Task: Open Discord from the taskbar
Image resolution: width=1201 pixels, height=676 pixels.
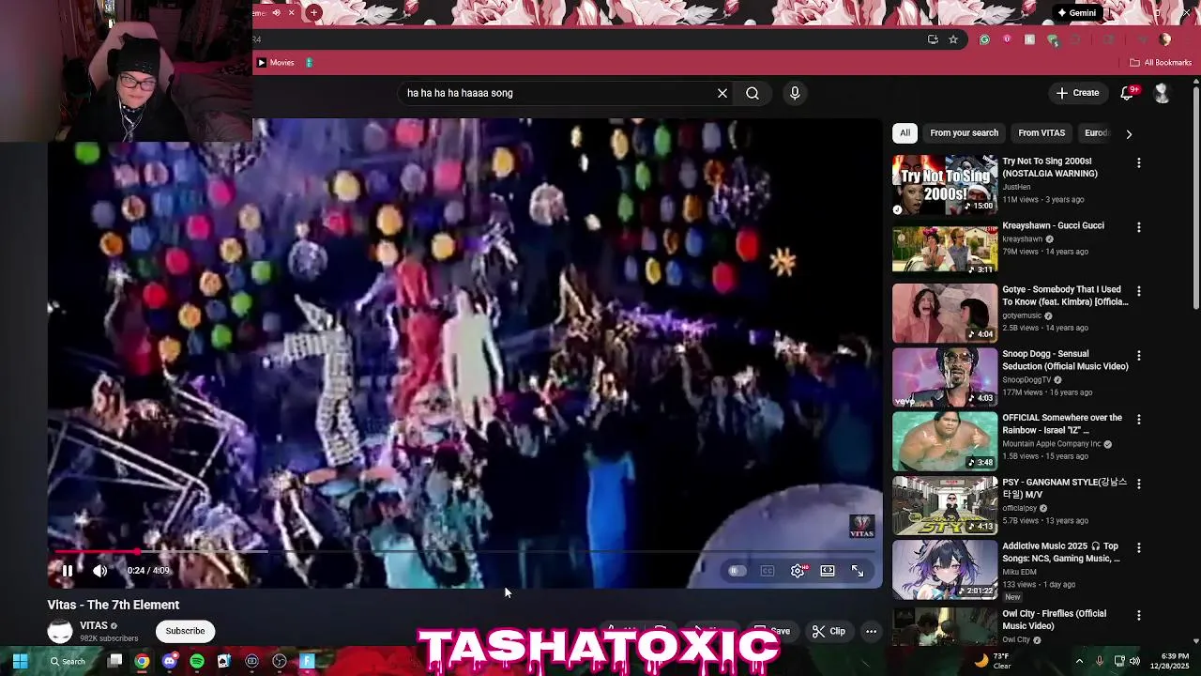Action: click(169, 661)
